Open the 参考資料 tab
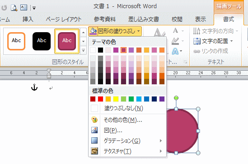Viewport: 248px width, 164px height. point(105,19)
